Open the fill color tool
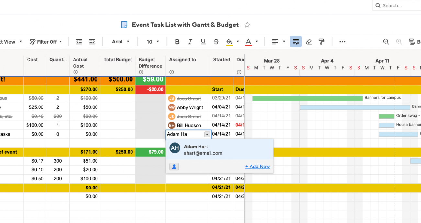The image size is (421, 223). tap(230, 42)
